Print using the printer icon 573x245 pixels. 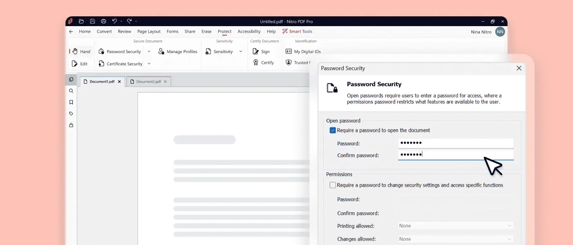point(104,21)
